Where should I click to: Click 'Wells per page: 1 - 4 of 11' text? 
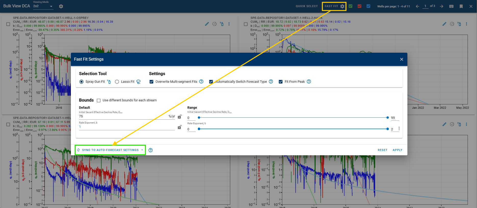click(394, 6)
